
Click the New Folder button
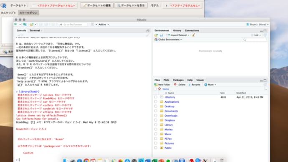(x=162, y=85)
